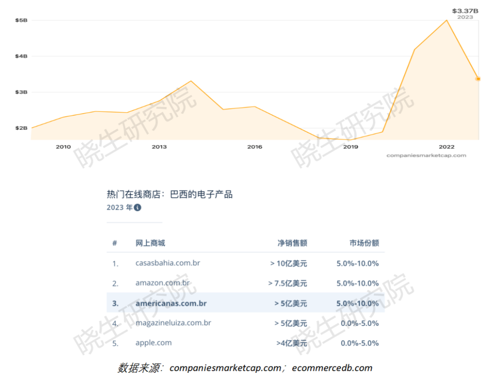
Task: Click the $4B y-axis label
Action: [x=21, y=56]
